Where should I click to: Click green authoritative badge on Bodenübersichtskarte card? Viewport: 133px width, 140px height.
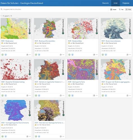pyautogui.click(x=103, y=55)
